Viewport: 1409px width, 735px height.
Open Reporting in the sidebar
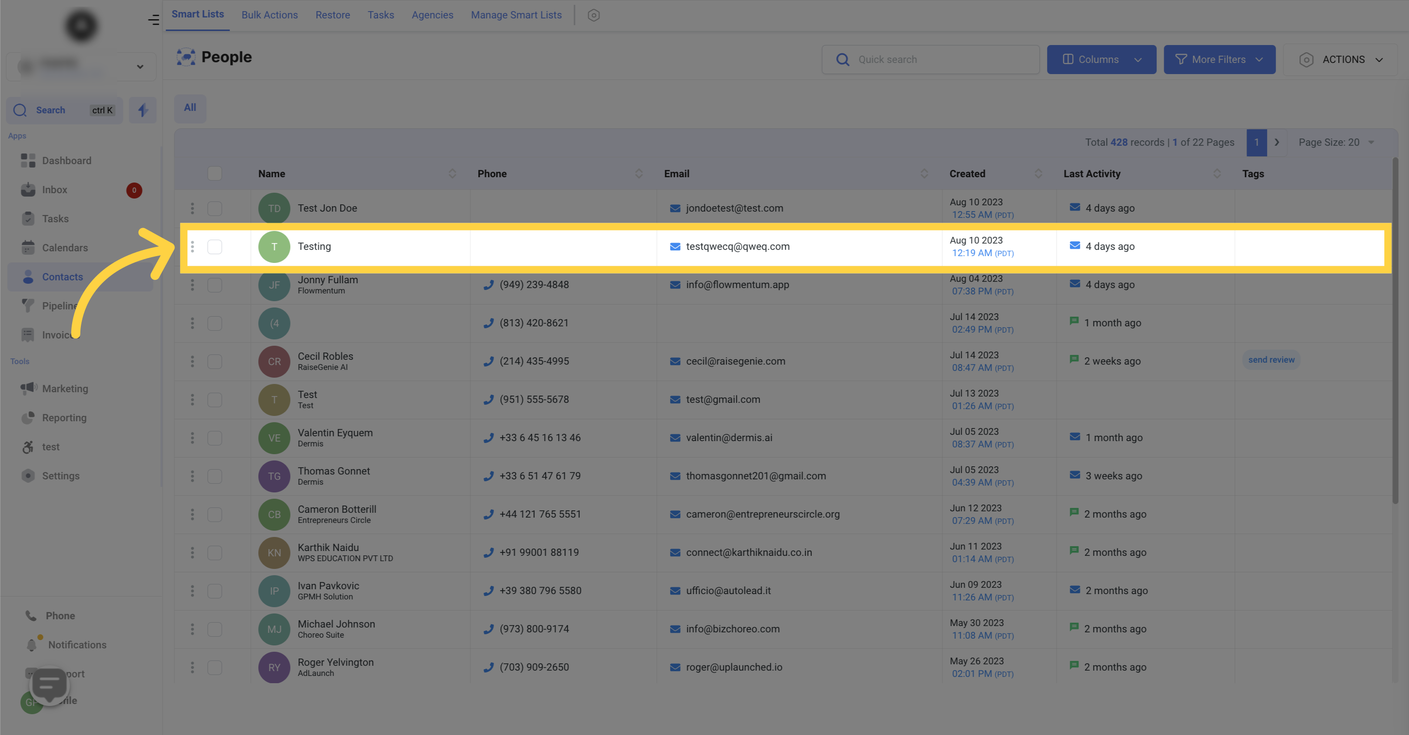pos(64,417)
